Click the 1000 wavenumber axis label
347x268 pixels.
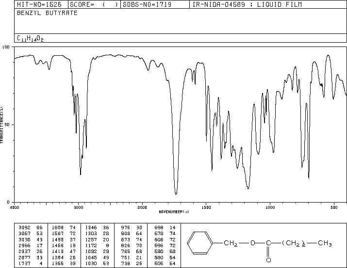(x=270, y=207)
